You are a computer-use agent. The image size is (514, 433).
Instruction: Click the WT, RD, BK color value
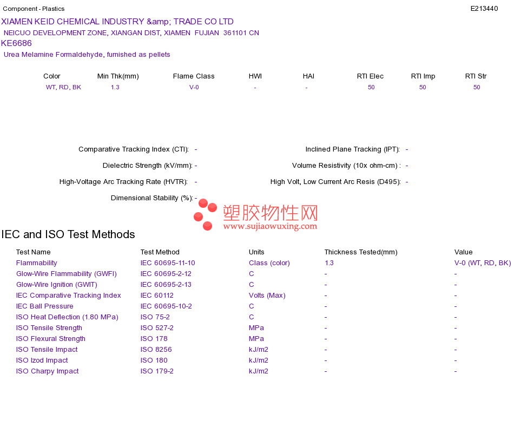[x=63, y=87]
